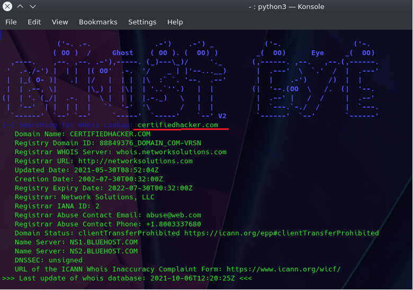Open the File menu
The image size is (413, 290).
pos(11,22)
